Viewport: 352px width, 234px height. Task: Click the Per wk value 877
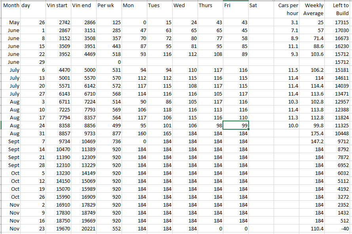109,134
